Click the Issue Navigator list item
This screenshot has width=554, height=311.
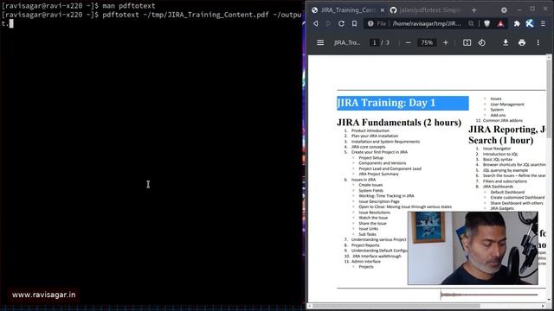[497, 149]
